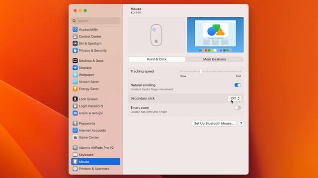
Task: Click the Mouse title heading
Action: point(136,9)
